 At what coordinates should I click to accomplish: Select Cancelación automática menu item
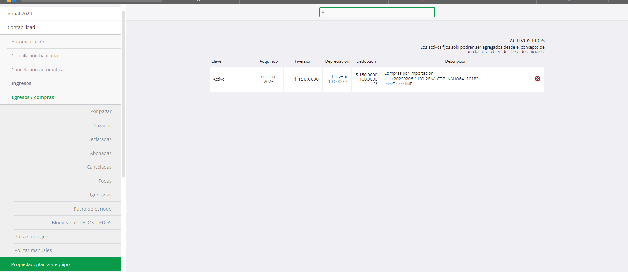(38, 70)
